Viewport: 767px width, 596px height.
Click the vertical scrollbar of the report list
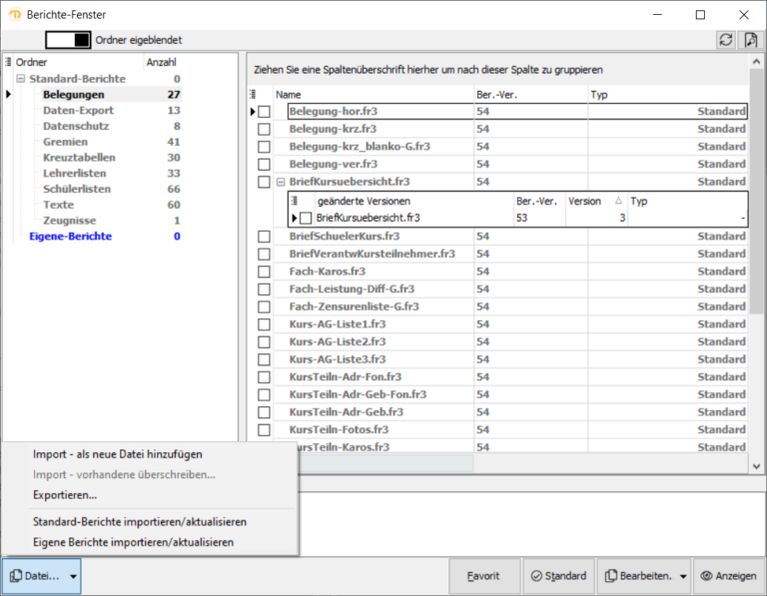(757, 250)
